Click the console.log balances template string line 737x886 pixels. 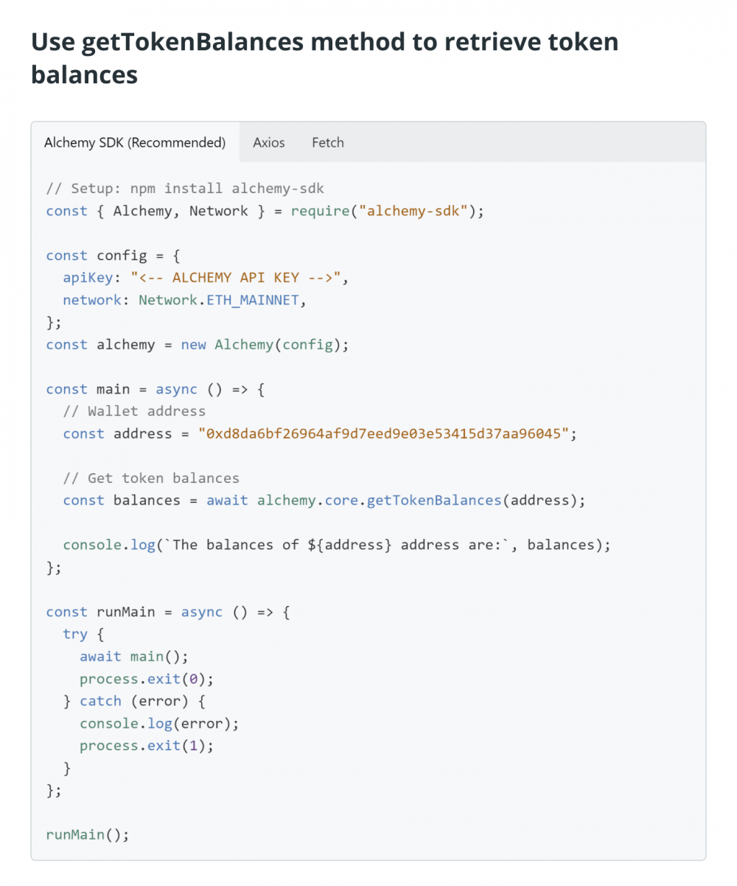point(338,545)
